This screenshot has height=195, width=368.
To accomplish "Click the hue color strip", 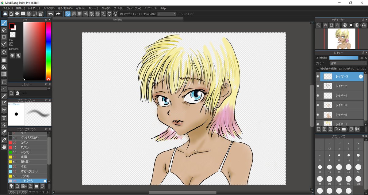I will (x=48, y=51).
